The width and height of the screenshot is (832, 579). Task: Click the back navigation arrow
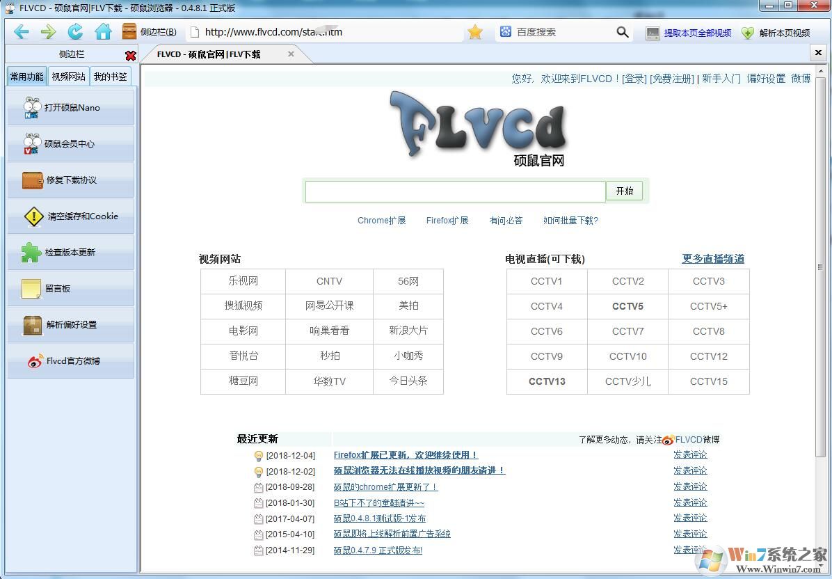22,32
